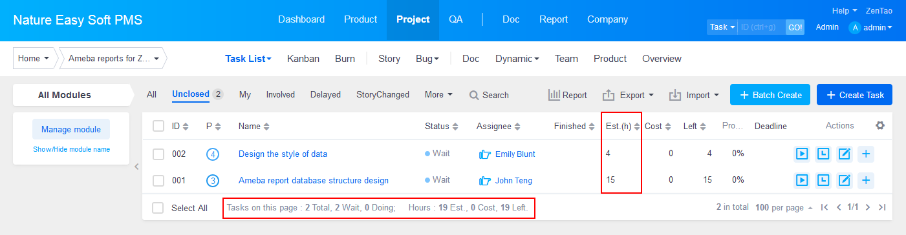The height and width of the screenshot is (235, 906).
Task: Expand the Export dropdown
Action: click(628, 95)
